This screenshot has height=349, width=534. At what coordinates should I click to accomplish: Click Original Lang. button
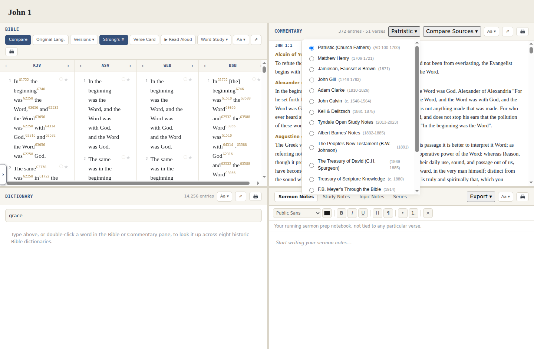coord(50,40)
